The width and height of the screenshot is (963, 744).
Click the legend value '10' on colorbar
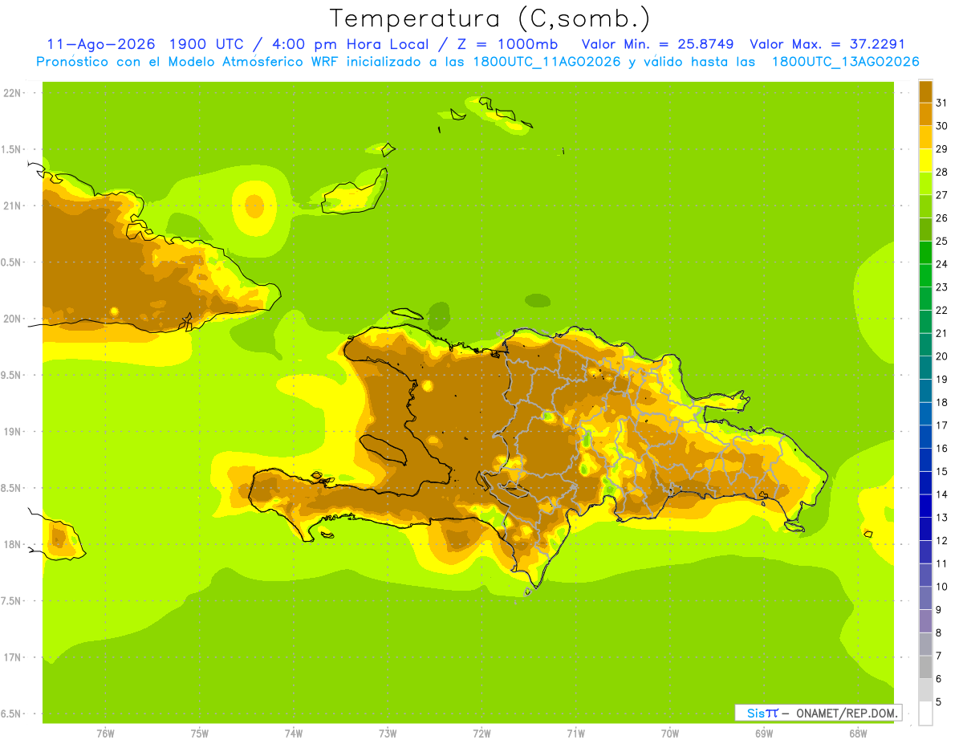tap(942, 587)
